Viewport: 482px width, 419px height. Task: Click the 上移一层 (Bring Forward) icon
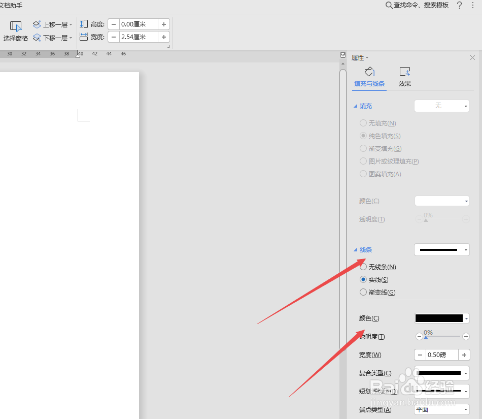tap(37, 23)
